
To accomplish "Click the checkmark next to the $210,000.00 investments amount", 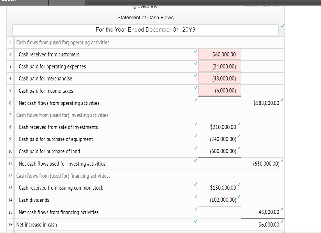I will click(239, 125).
